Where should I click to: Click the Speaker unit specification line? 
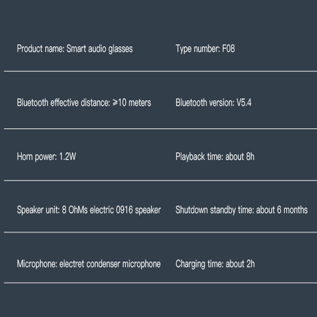pos(89,210)
